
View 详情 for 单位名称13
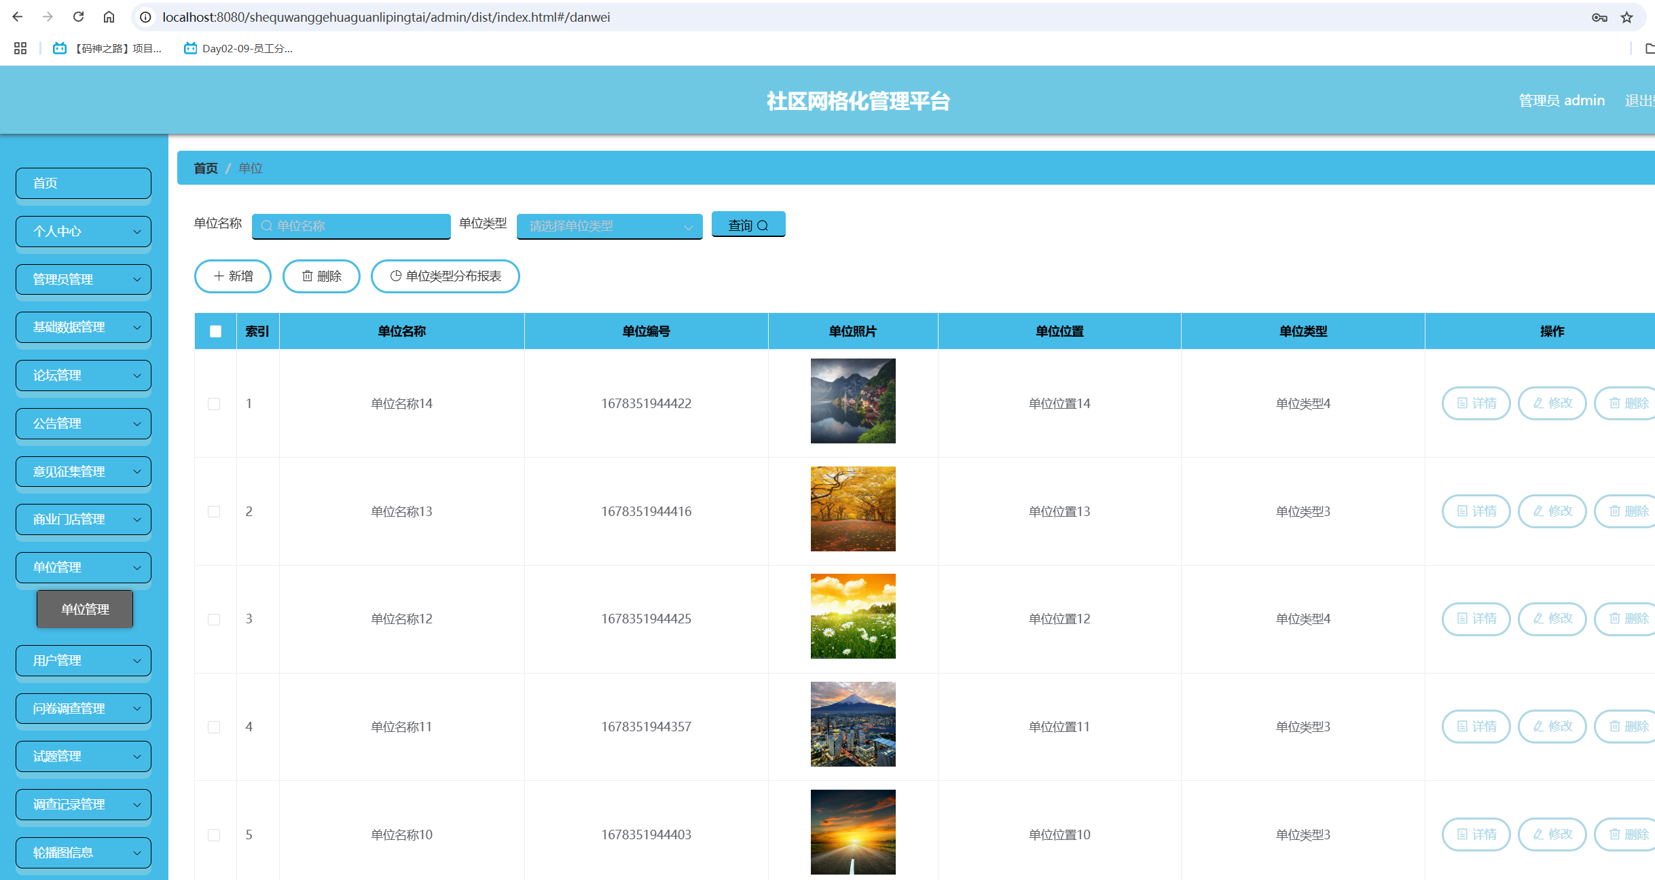coord(1476,511)
